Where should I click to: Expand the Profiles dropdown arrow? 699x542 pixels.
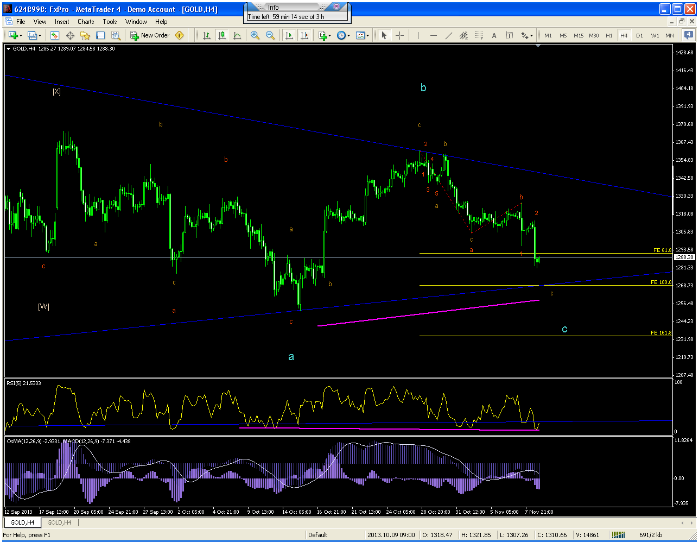pyautogui.click(x=39, y=35)
